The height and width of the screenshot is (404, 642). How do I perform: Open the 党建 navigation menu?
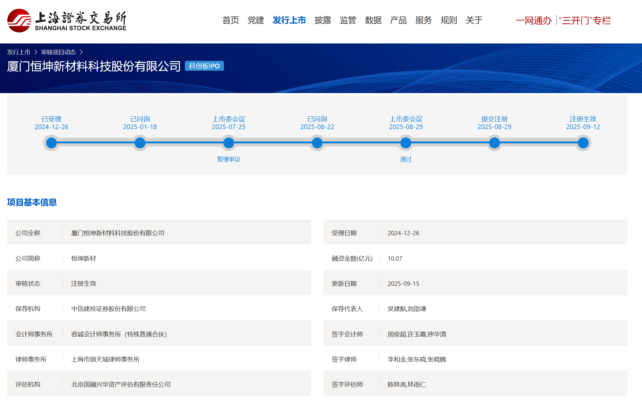point(256,20)
